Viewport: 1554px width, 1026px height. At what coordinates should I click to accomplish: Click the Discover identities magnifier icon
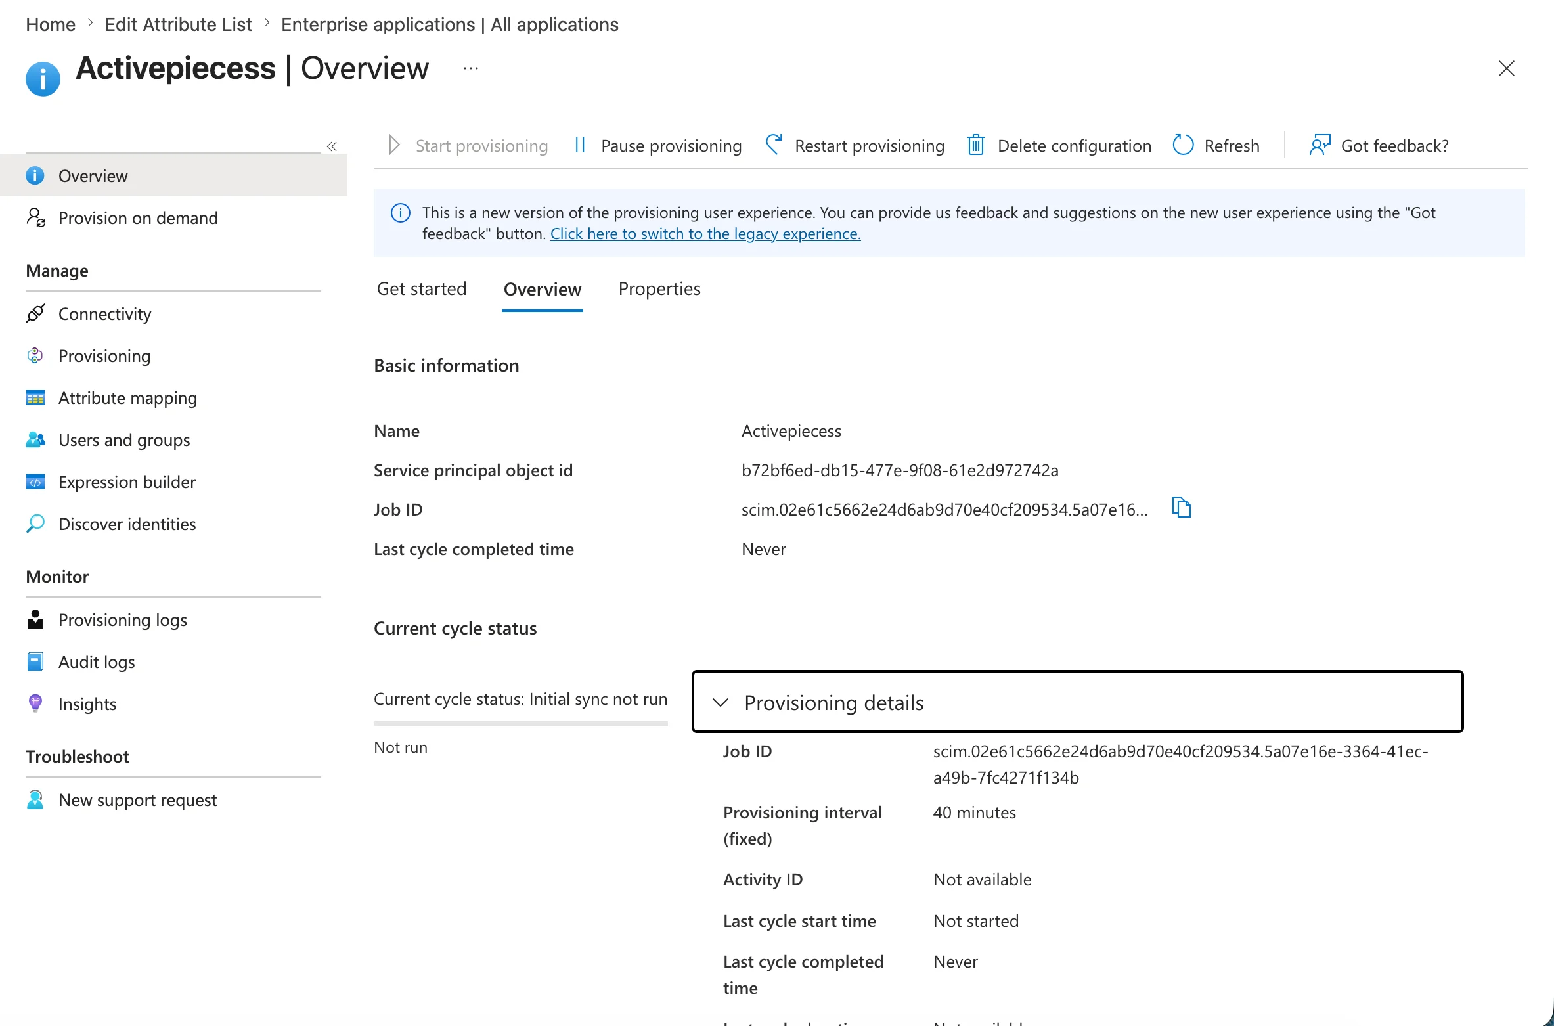[x=35, y=524]
